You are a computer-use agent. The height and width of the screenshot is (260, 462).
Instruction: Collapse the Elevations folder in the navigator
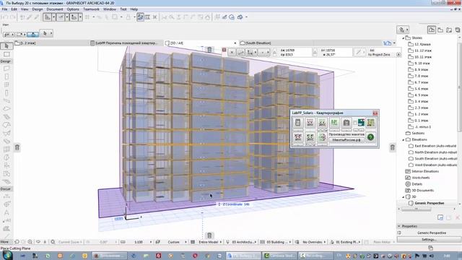(403, 139)
